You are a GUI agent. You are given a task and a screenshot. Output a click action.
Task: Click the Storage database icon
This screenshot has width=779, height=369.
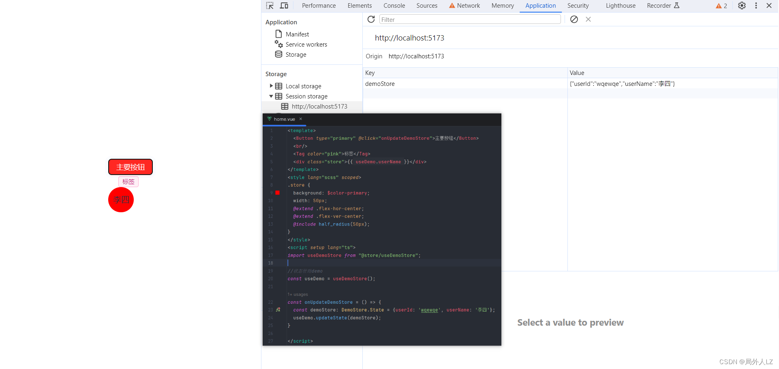coord(278,54)
